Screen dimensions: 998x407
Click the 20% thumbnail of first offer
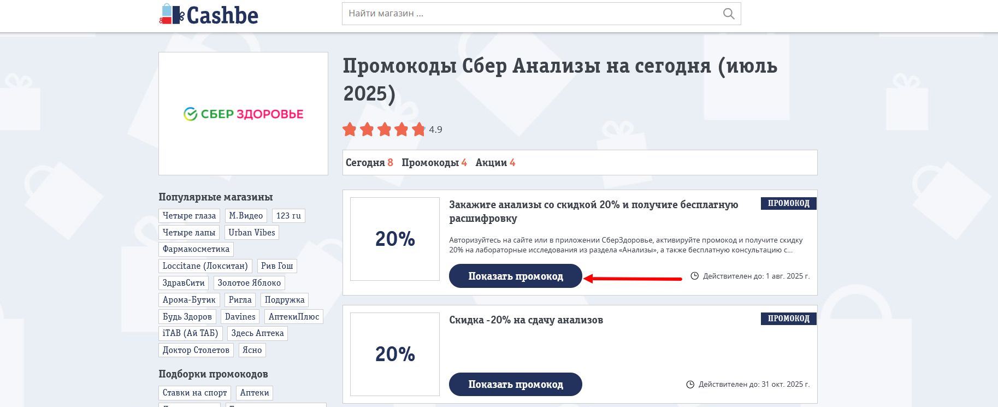(395, 239)
